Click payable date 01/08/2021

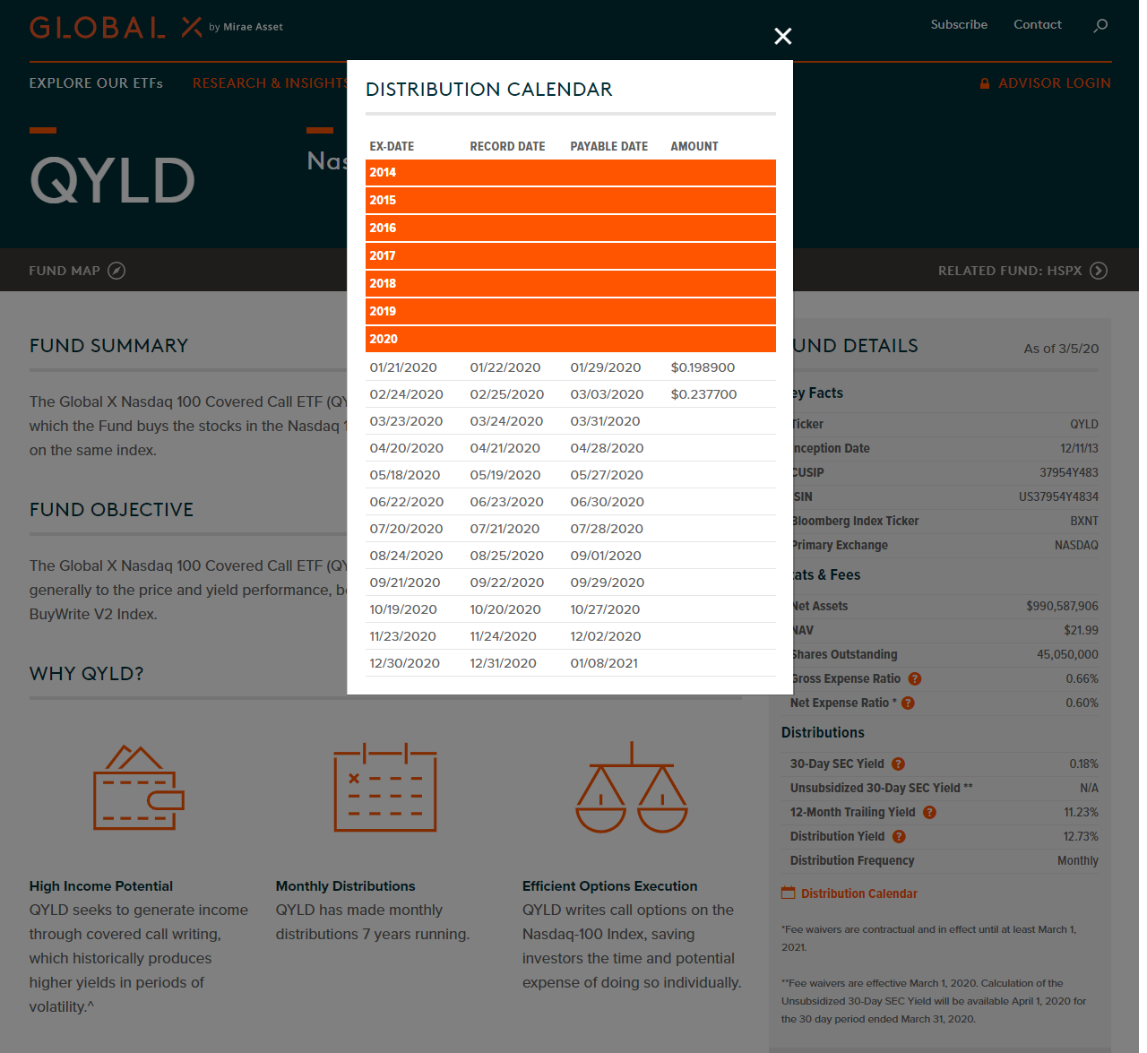click(x=604, y=663)
